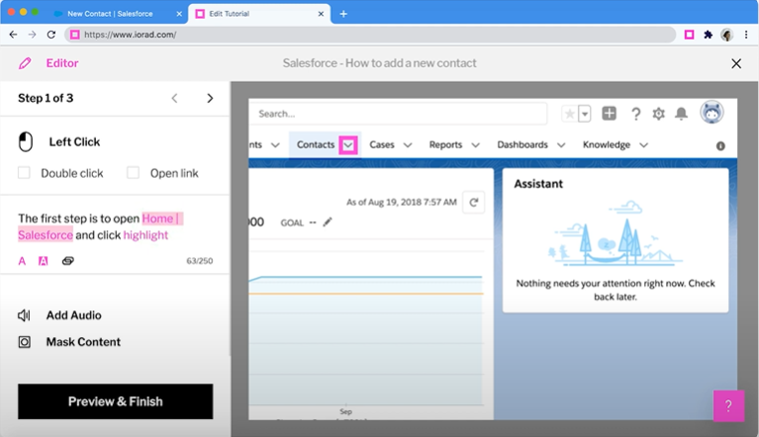Click the info icon at nav bar right

click(720, 146)
